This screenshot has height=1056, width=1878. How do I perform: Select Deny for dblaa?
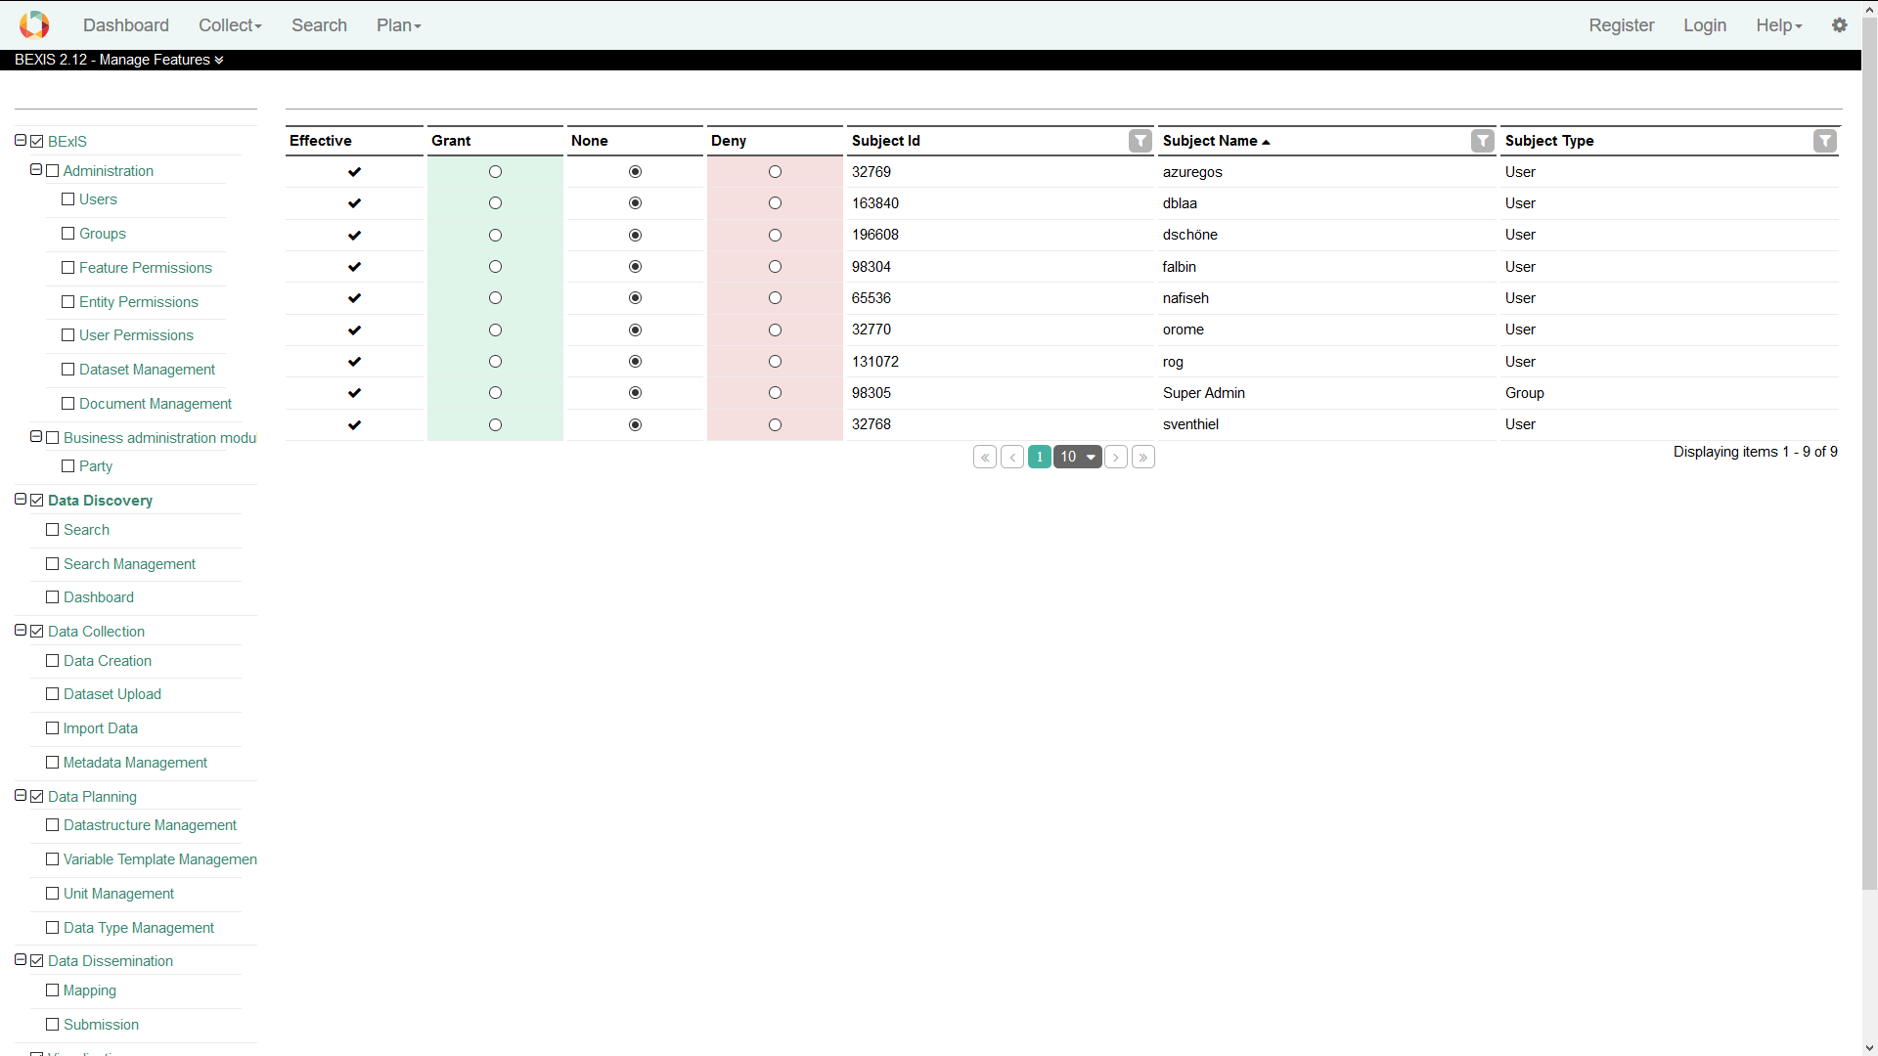click(x=775, y=203)
